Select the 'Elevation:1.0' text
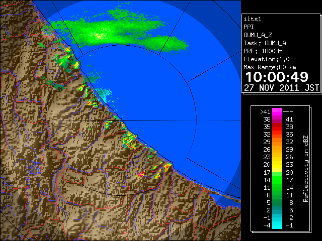This screenshot has width=322, height=241. tap(266, 59)
